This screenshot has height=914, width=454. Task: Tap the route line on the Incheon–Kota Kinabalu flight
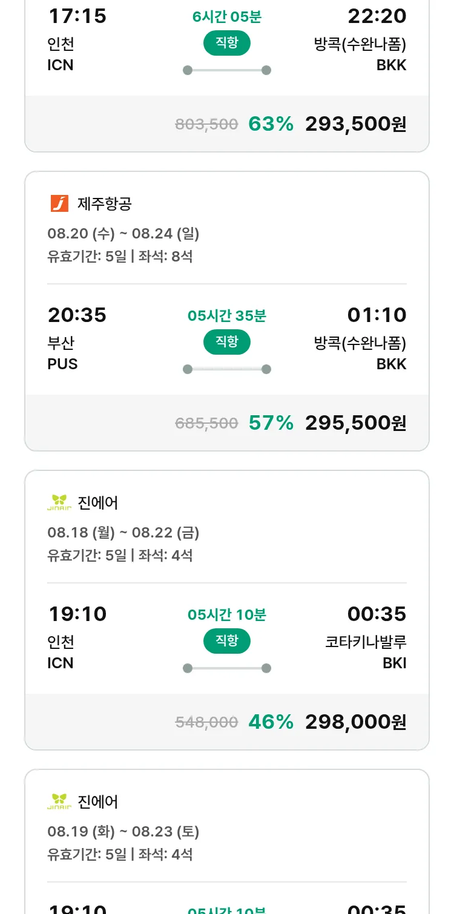[226, 668]
